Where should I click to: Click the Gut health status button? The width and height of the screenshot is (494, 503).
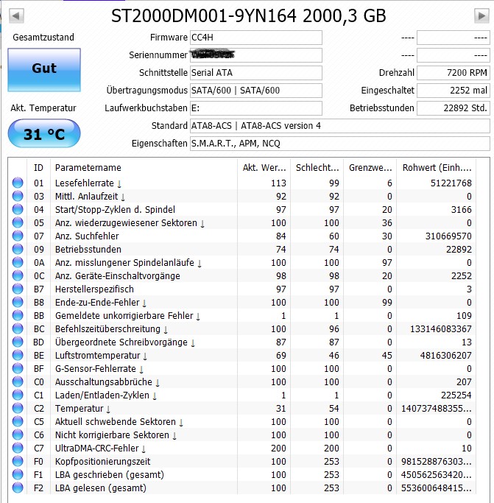point(44,70)
